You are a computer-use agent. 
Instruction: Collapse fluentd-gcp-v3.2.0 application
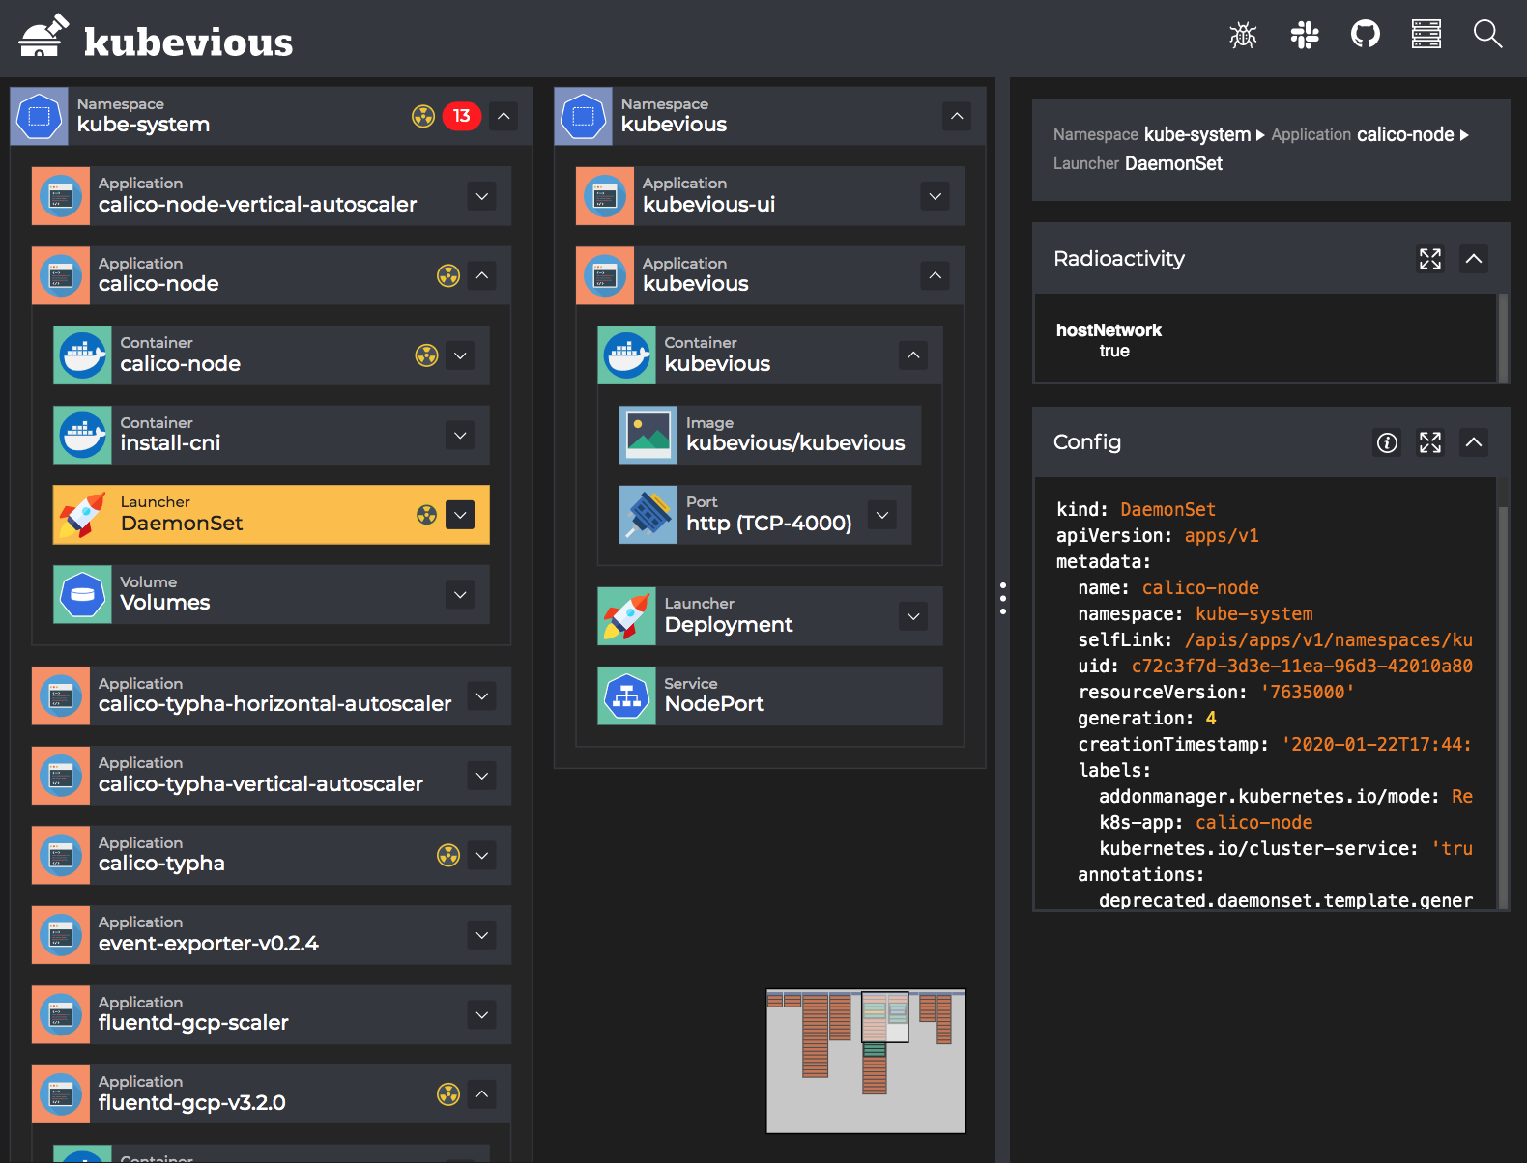tap(482, 1094)
